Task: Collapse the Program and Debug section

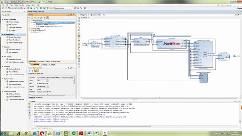Action: pyautogui.click(x=3, y=91)
